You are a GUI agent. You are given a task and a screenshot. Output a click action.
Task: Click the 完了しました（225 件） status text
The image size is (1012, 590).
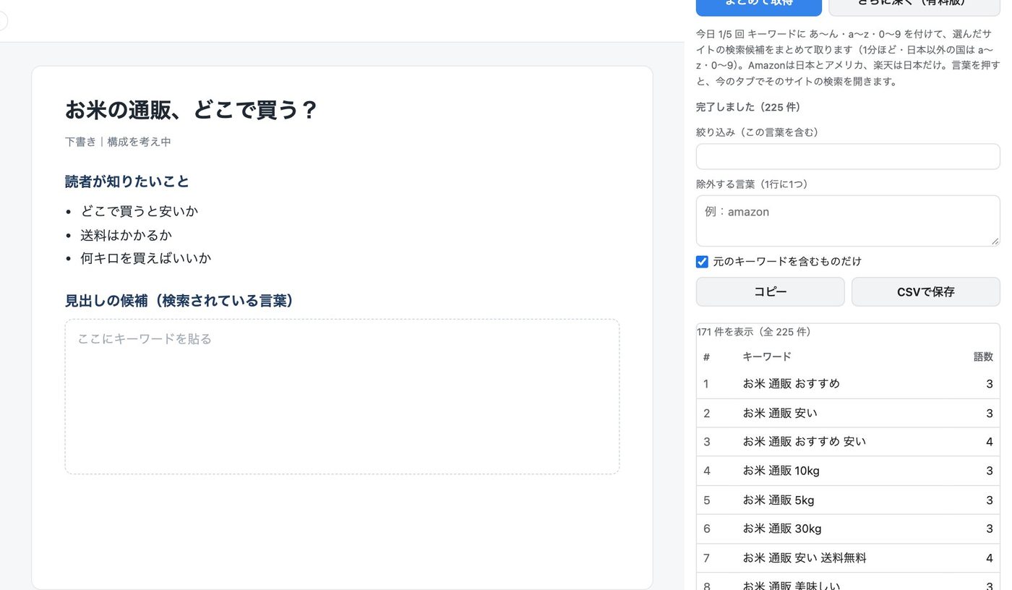point(748,107)
